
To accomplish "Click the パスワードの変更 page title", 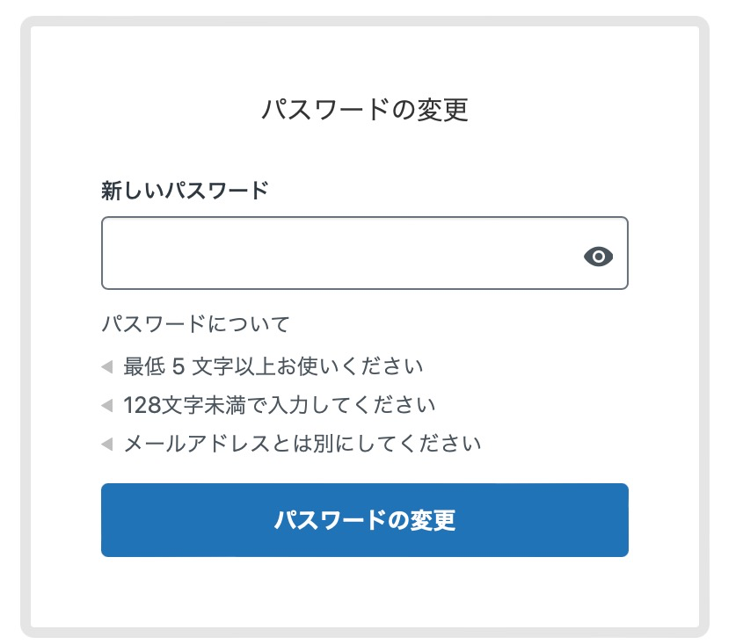I will [x=365, y=110].
